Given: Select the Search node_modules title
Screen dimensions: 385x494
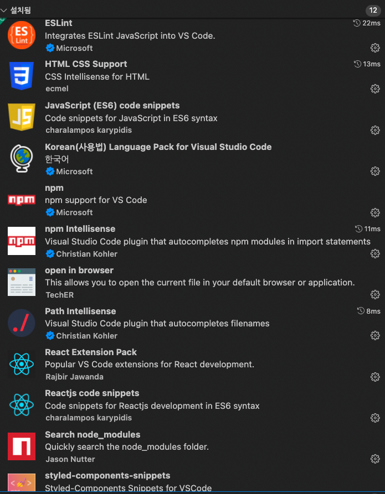Looking at the screenshot, I should coord(93,434).
